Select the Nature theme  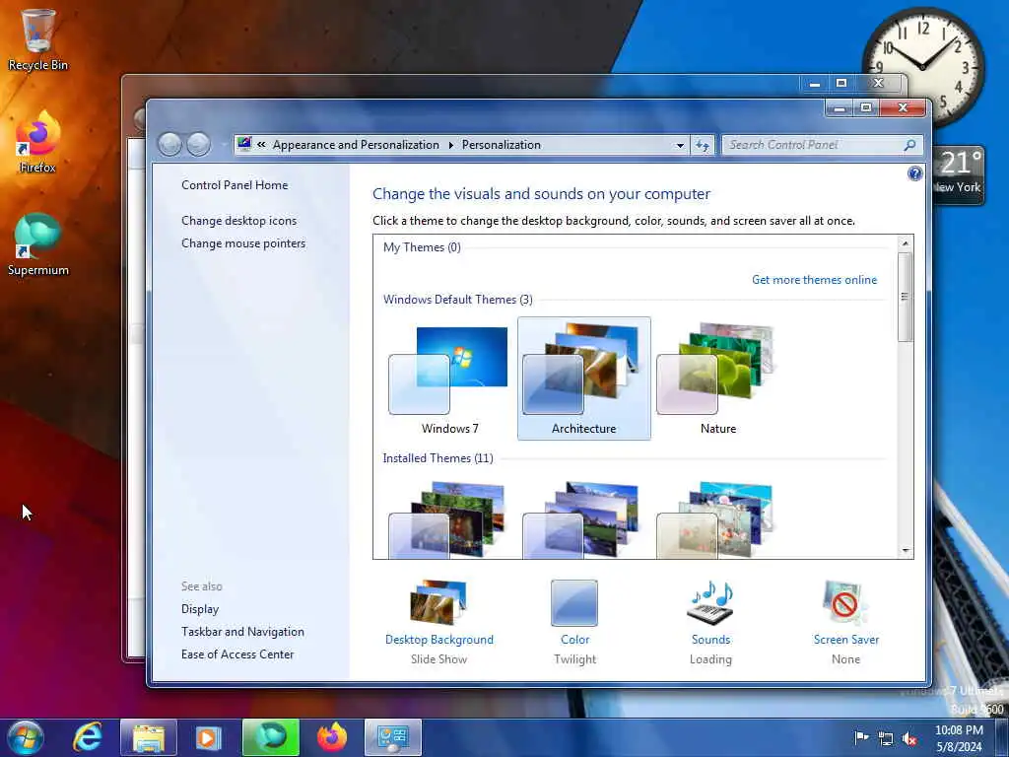click(717, 378)
